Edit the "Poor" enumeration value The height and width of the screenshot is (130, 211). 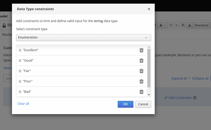point(28,81)
